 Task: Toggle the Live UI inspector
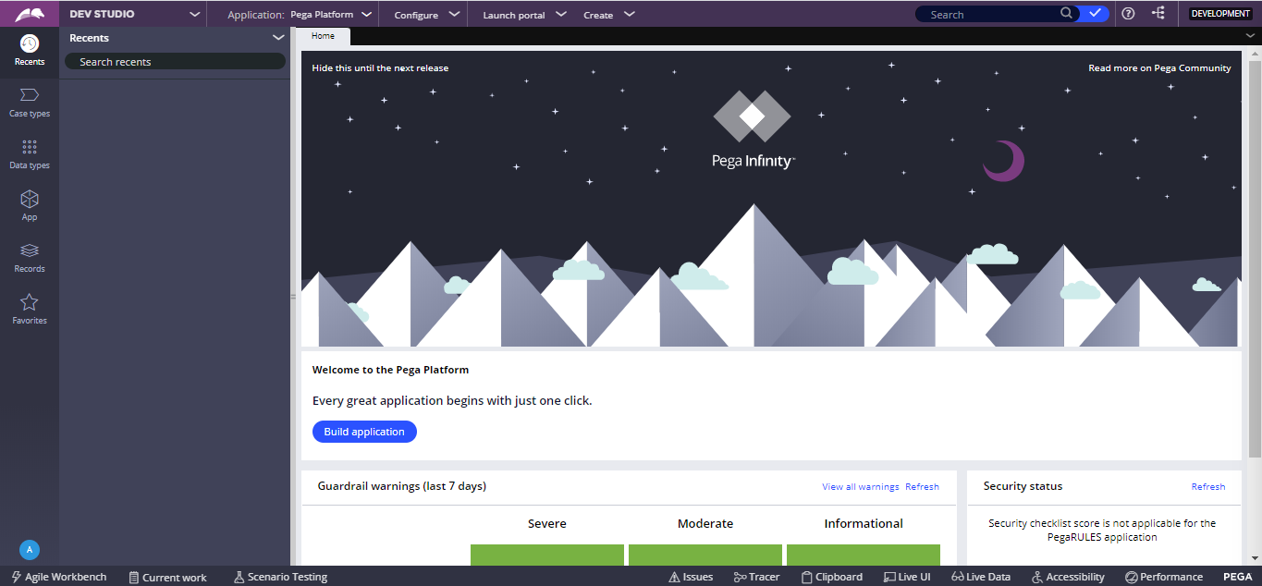click(907, 577)
